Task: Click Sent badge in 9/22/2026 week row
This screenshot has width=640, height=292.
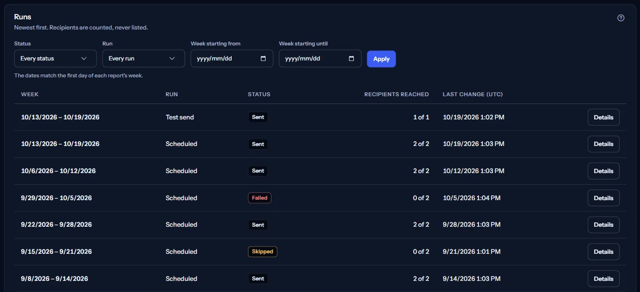Action: click(x=258, y=225)
